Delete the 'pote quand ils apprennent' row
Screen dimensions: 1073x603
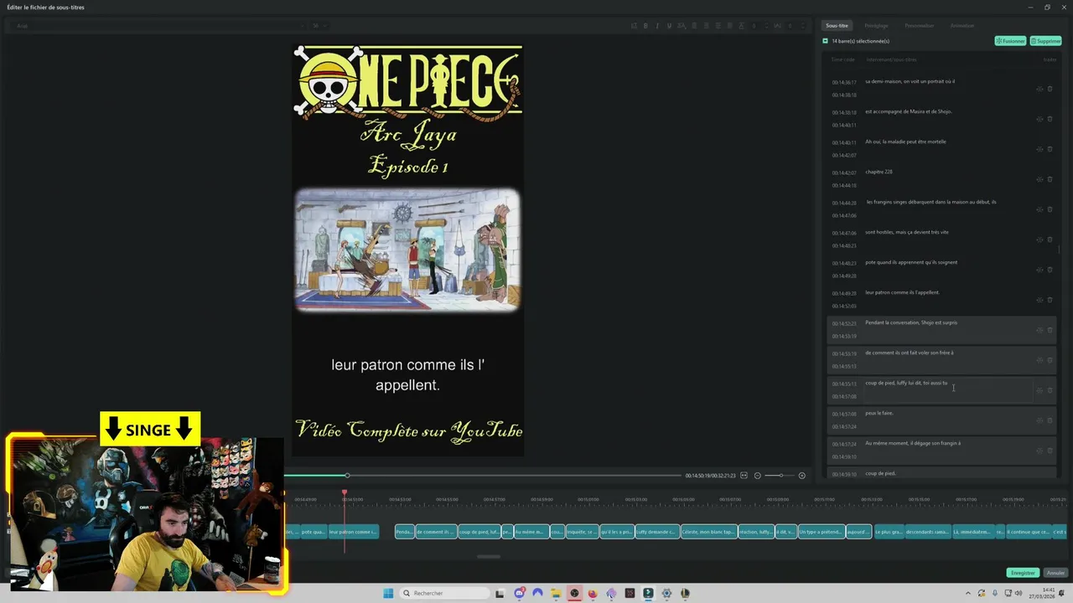(x=1050, y=270)
